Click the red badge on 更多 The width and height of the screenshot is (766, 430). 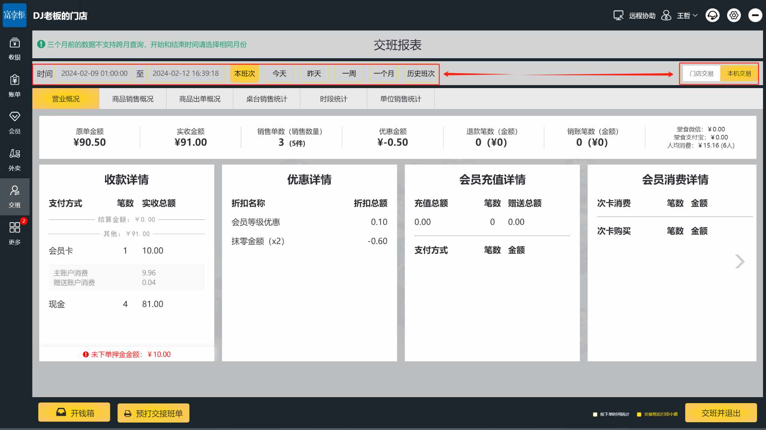(24, 221)
